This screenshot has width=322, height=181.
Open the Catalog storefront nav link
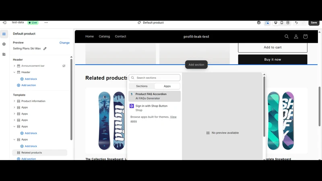click(104, 36)
